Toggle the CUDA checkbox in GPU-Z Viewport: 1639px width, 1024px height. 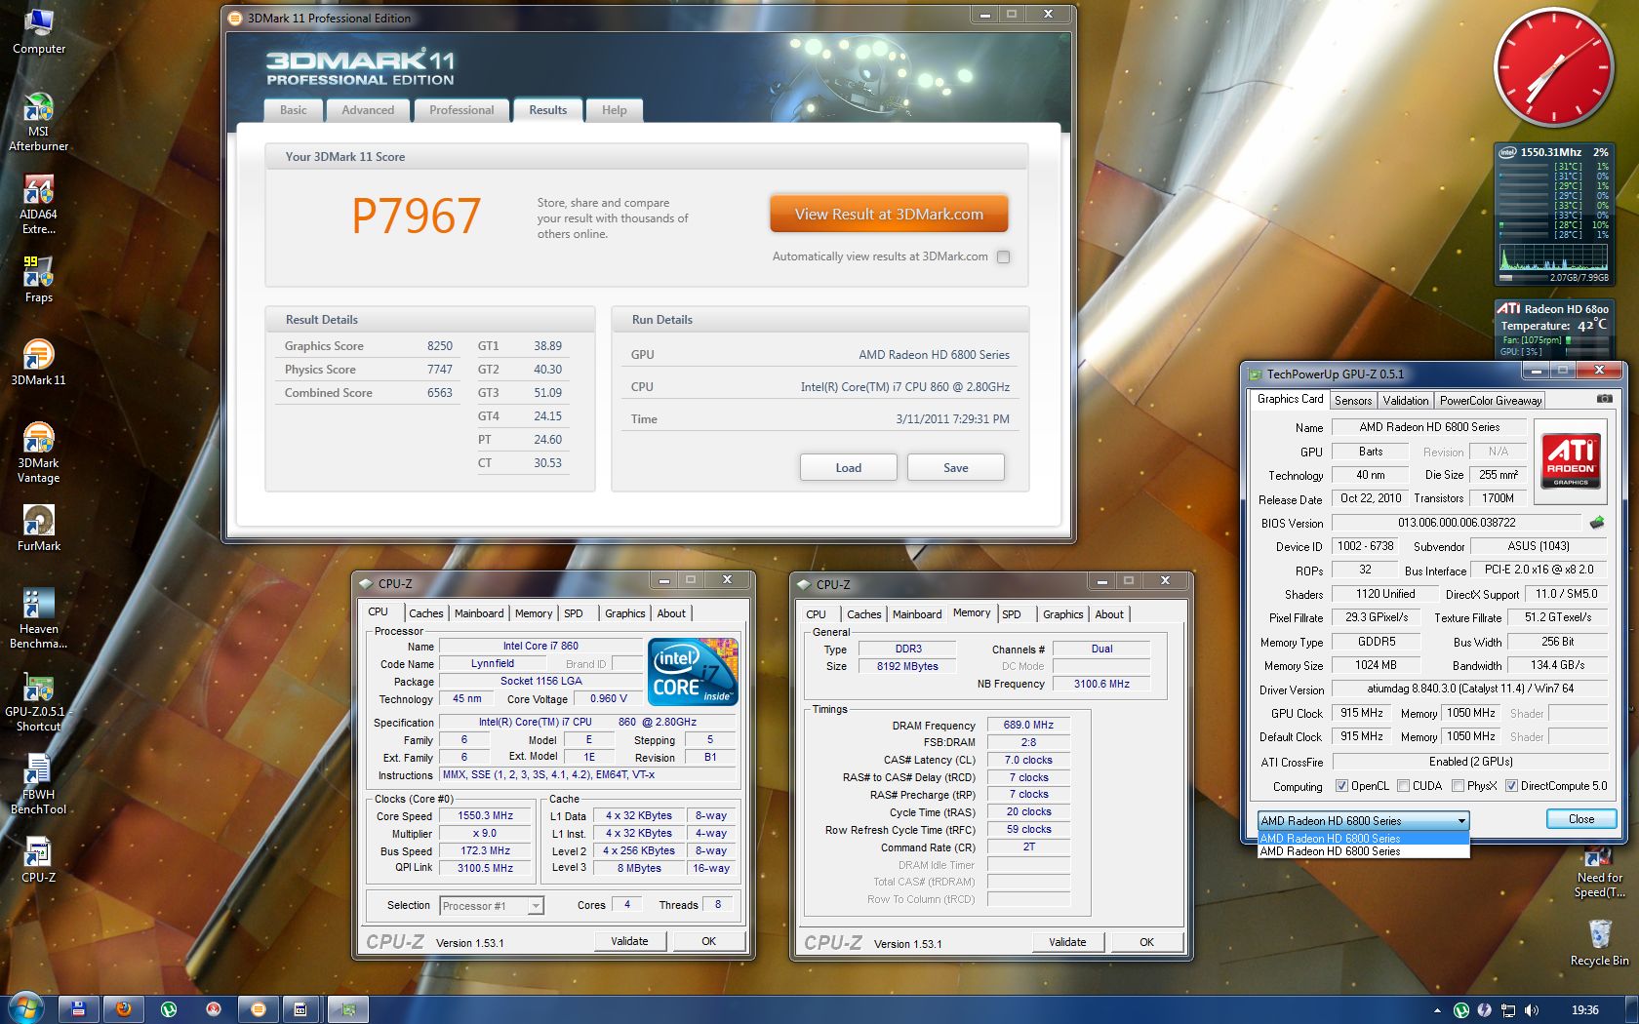coord(1403,786)
